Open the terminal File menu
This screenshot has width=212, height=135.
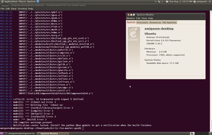point(2,9)
